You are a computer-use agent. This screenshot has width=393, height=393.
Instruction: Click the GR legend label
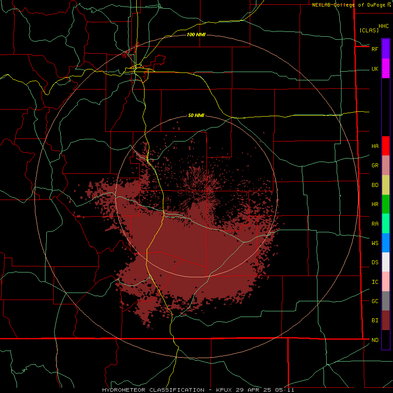(x=375, y=165)
